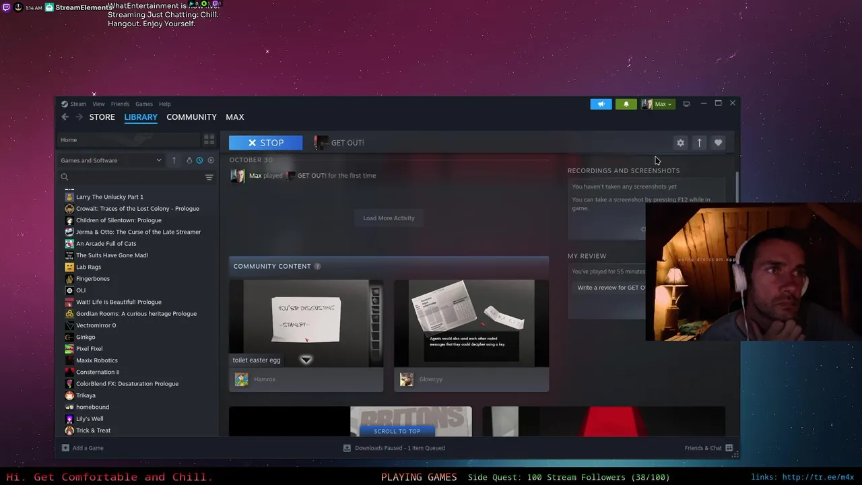Write a review for GET OUT!
The image size is (862, 485).
(611, 288)
